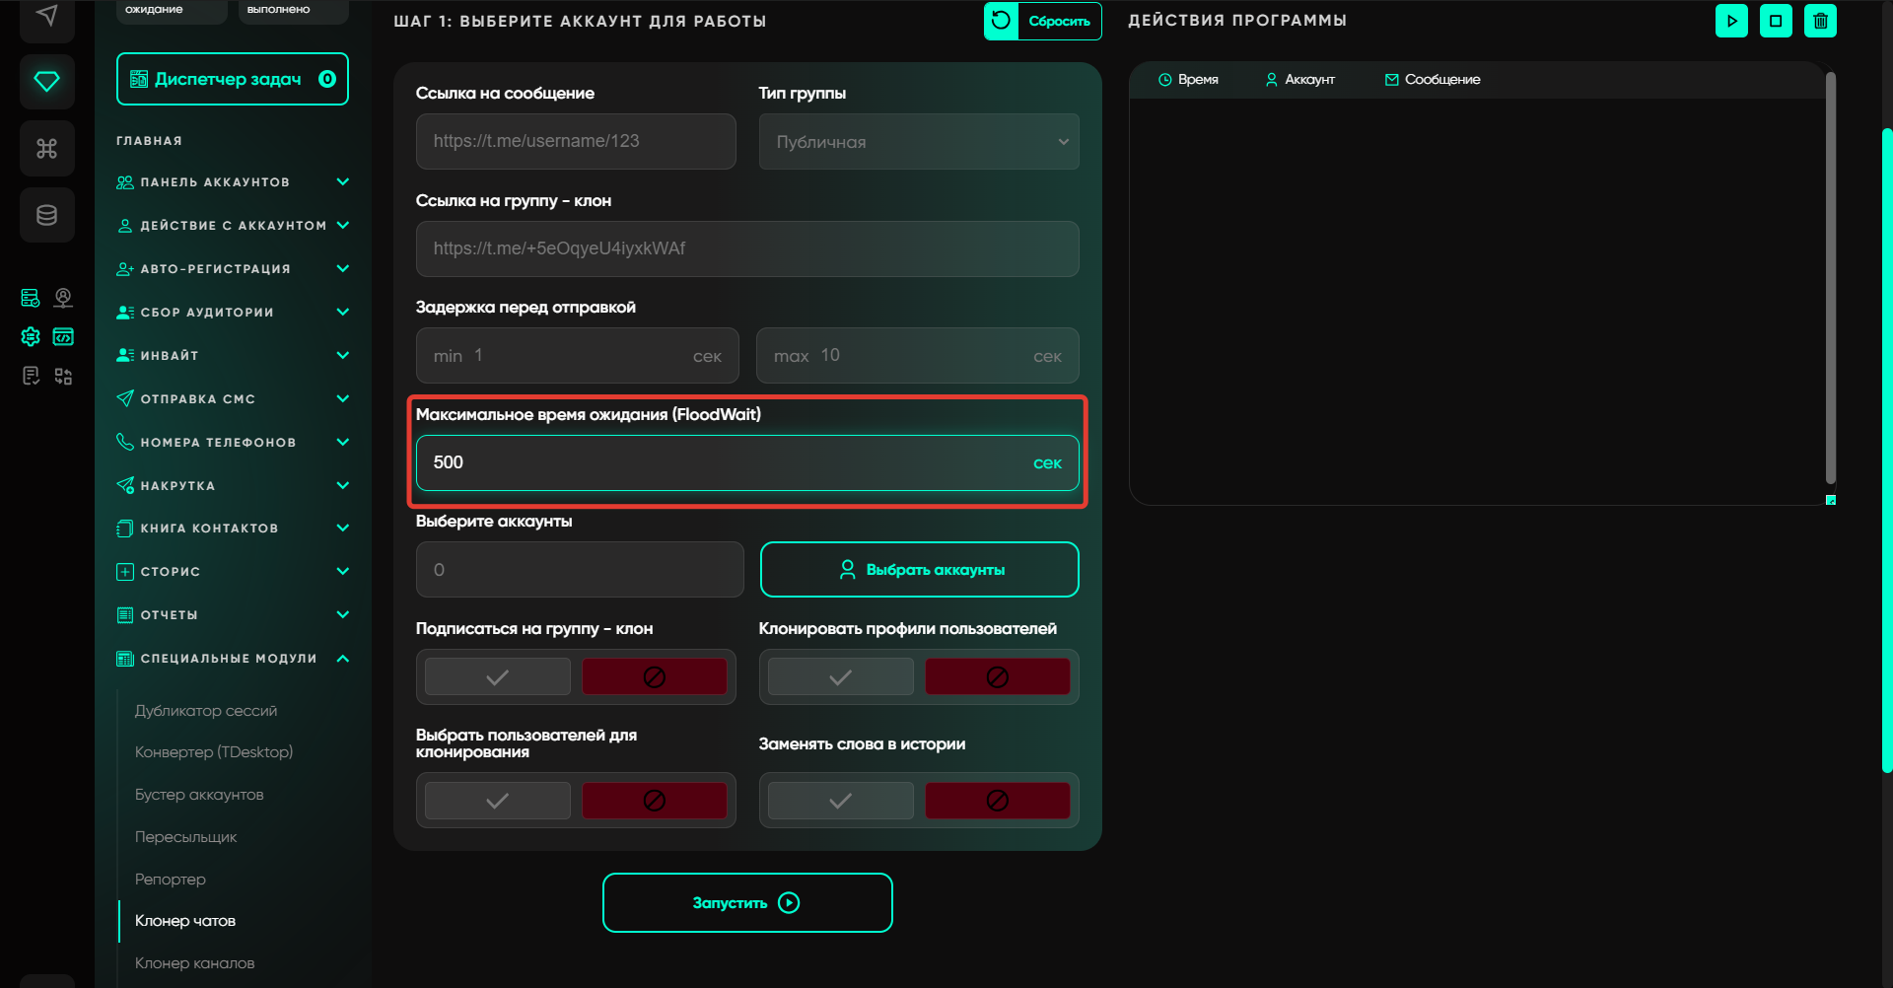The height and width of the screenshot is (988, 1893).
Task: Click the stop square icon in the actions panel
Action: pyautogui.click(x=1776, y=21)
